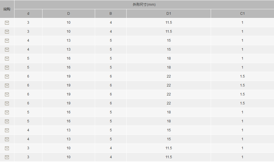Click envelope icon in eighth data row
The height and width of the screenshot is (162, 274).
click(7, 85)
